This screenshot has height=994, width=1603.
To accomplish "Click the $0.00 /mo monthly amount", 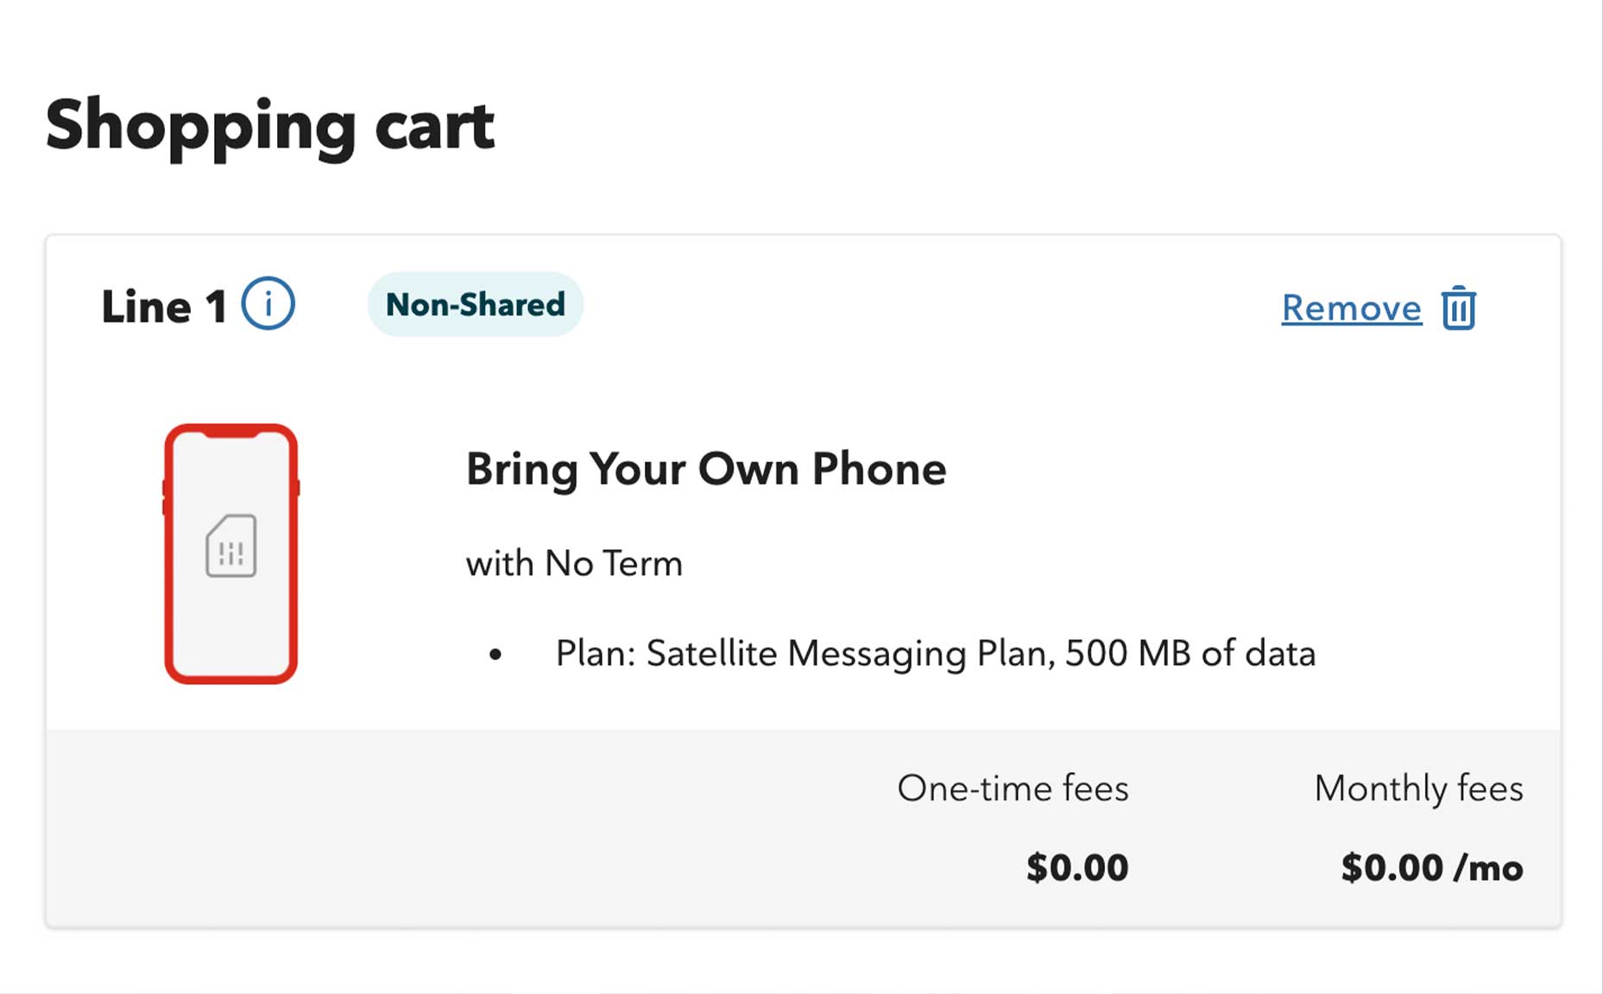I will pyautogui.click(x=1431, y=867).
